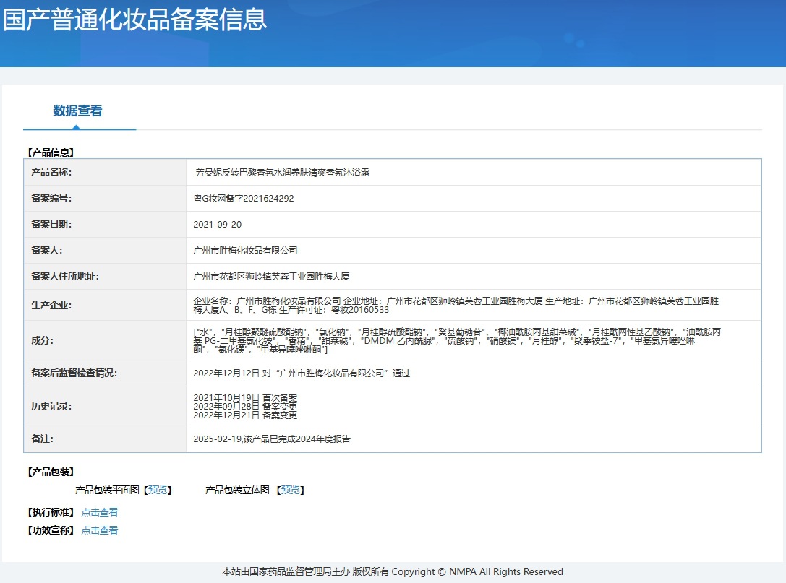Click the 历史记录 row label
The height and width of the screenshot is (583, 786).
(x=51, y=406)
